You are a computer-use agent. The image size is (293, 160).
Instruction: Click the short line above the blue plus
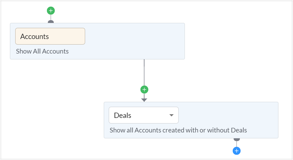[236, 144]
